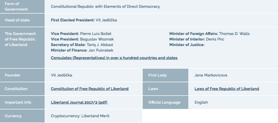Open the Constitution of Free Republic of Liberland link
The width and height of the screenshot is (278, 123).
[90, 89]
